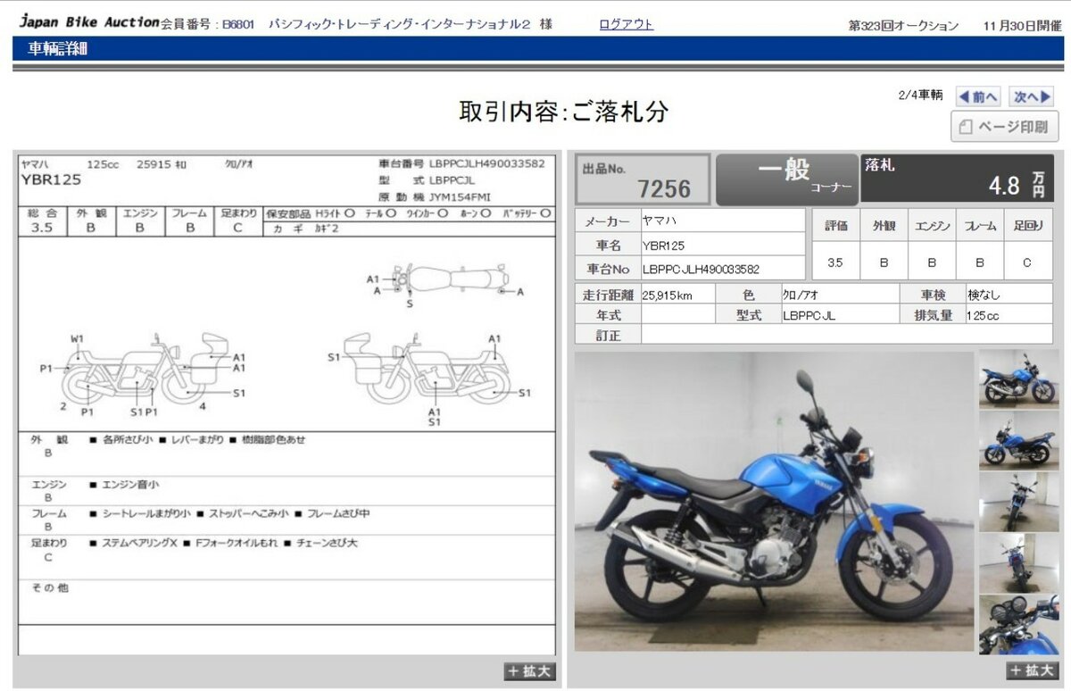Click the Japan Bike Auction logo text
Viewport: 1071px width, 691px height.
89,22
